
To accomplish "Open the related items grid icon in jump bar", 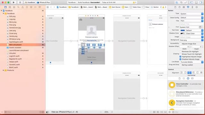I will pyautogui.click(x=48, y=7).
